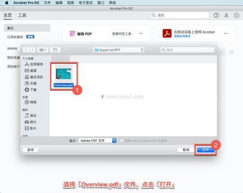The image size is (243, 193).
Task: Open the Acrobat Pro DC app menu
Action: [26, 3]
